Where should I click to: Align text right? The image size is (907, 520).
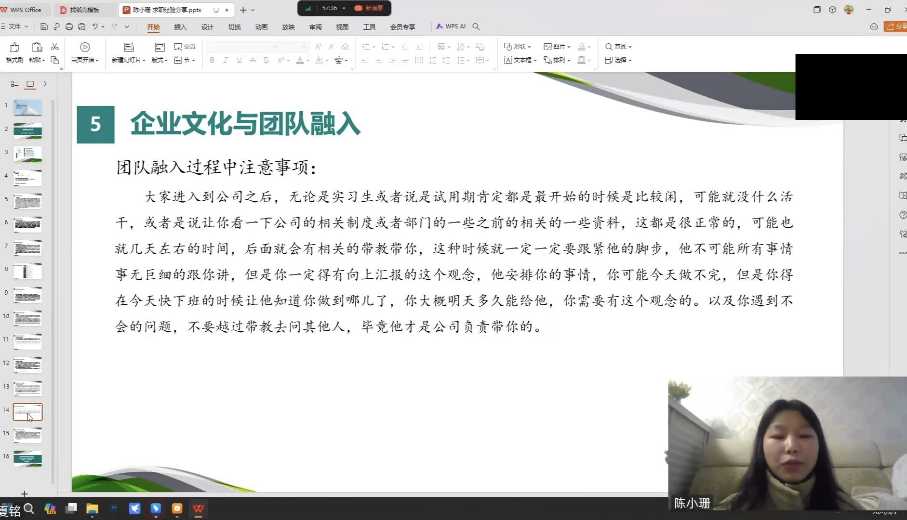392,60
